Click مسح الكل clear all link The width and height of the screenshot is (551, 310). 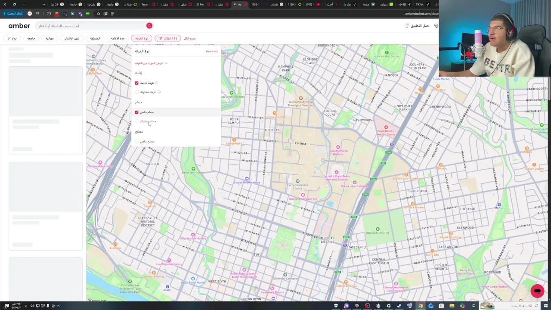[190, 38]
